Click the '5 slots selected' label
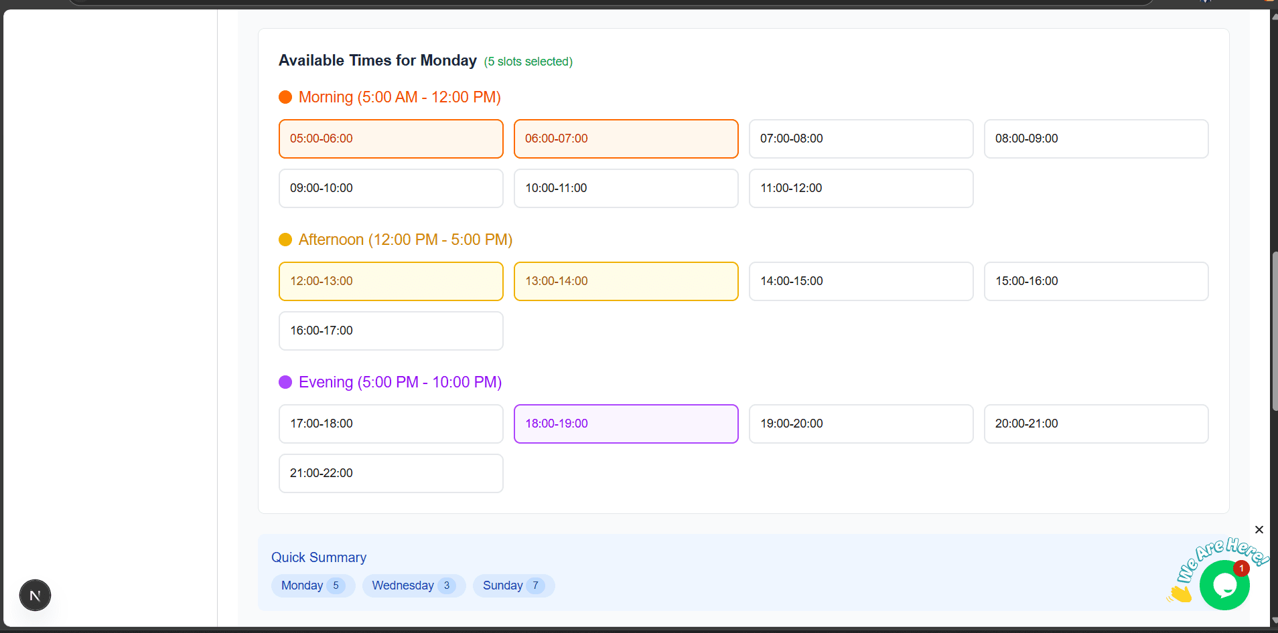This screenshot has height=633, width=1278. coord(528,62)
